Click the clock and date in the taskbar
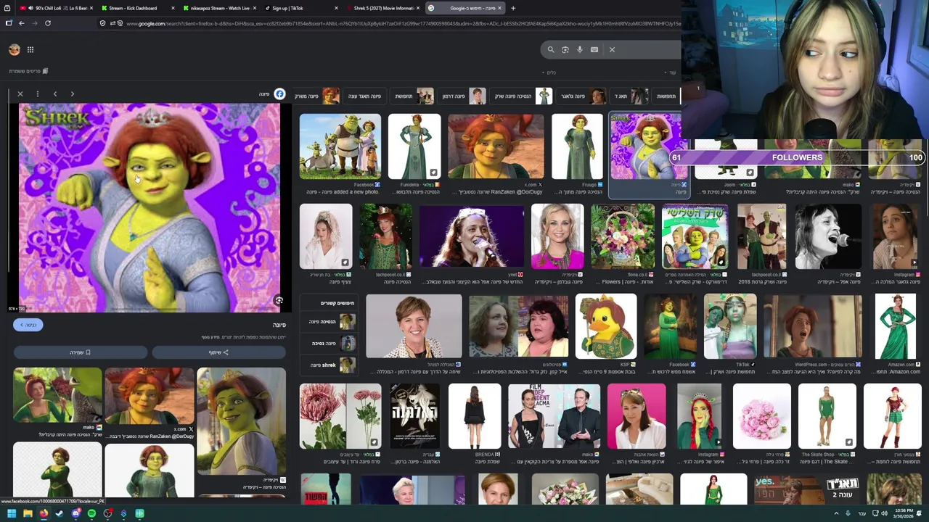The width and height of the screenshot is (929, 522). [x=904, y=513]
